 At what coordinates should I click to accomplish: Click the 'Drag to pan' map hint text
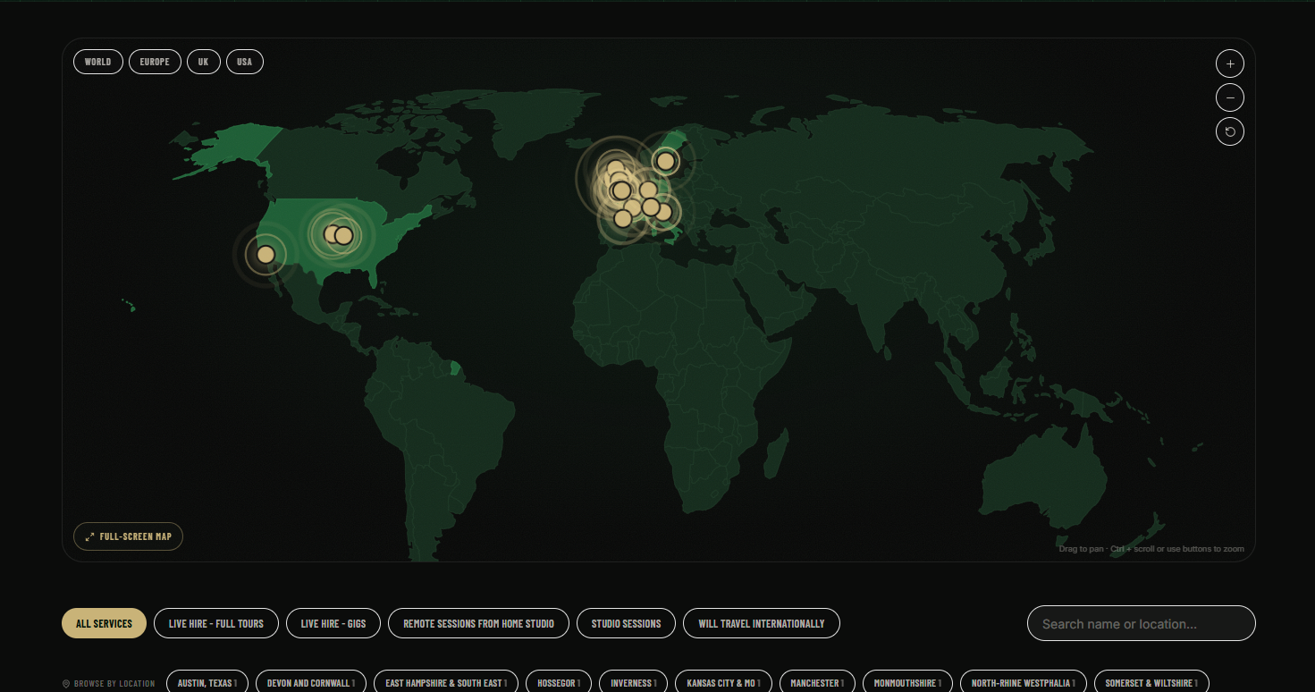[1151, 549]
